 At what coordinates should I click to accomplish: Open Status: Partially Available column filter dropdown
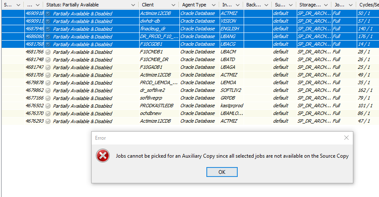click(x=133, y=5)
